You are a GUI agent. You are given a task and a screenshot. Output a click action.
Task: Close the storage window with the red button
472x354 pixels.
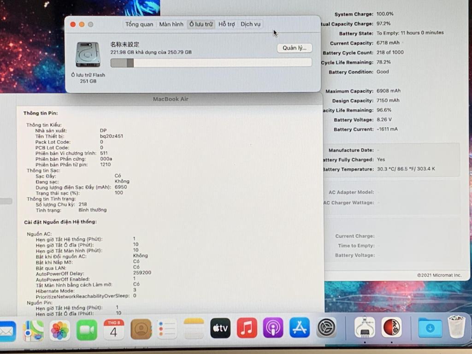tap(73, 24)
